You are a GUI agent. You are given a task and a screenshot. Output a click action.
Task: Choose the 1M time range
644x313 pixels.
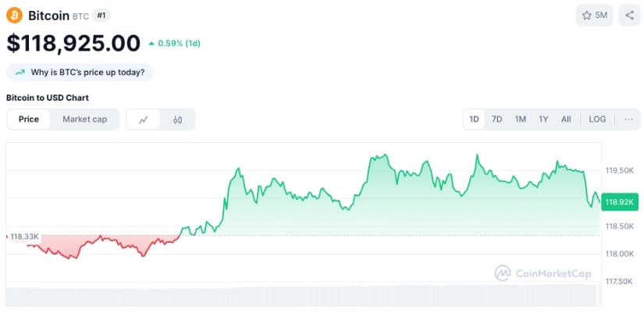[x=521, y=119]
